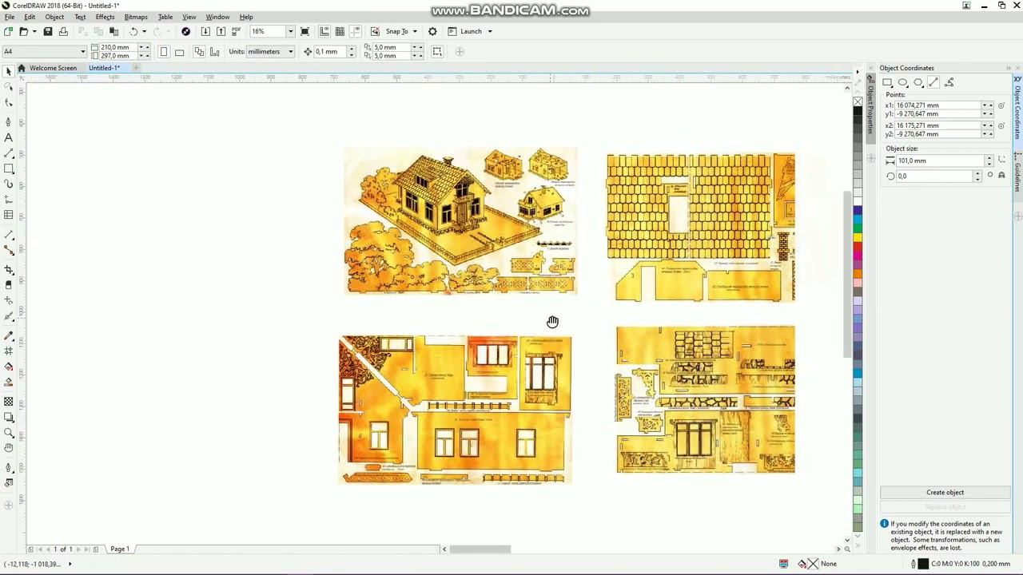Open the Undo history dropdown arrow

(144, 31)
